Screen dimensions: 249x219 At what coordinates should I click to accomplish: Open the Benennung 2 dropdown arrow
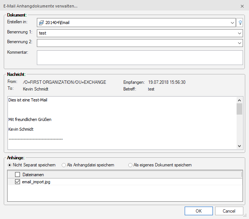[240, 43]
